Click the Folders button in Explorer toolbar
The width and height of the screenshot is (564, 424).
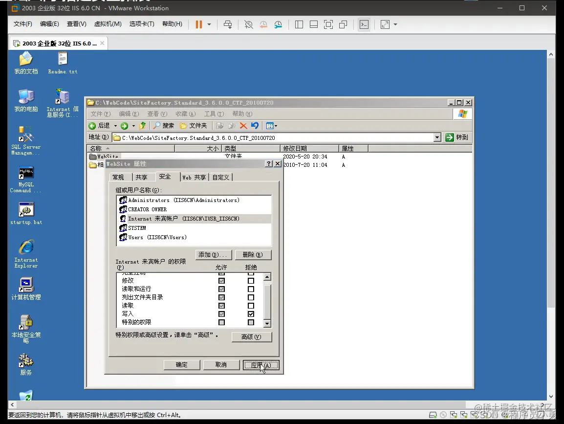(x=194, y=126)
